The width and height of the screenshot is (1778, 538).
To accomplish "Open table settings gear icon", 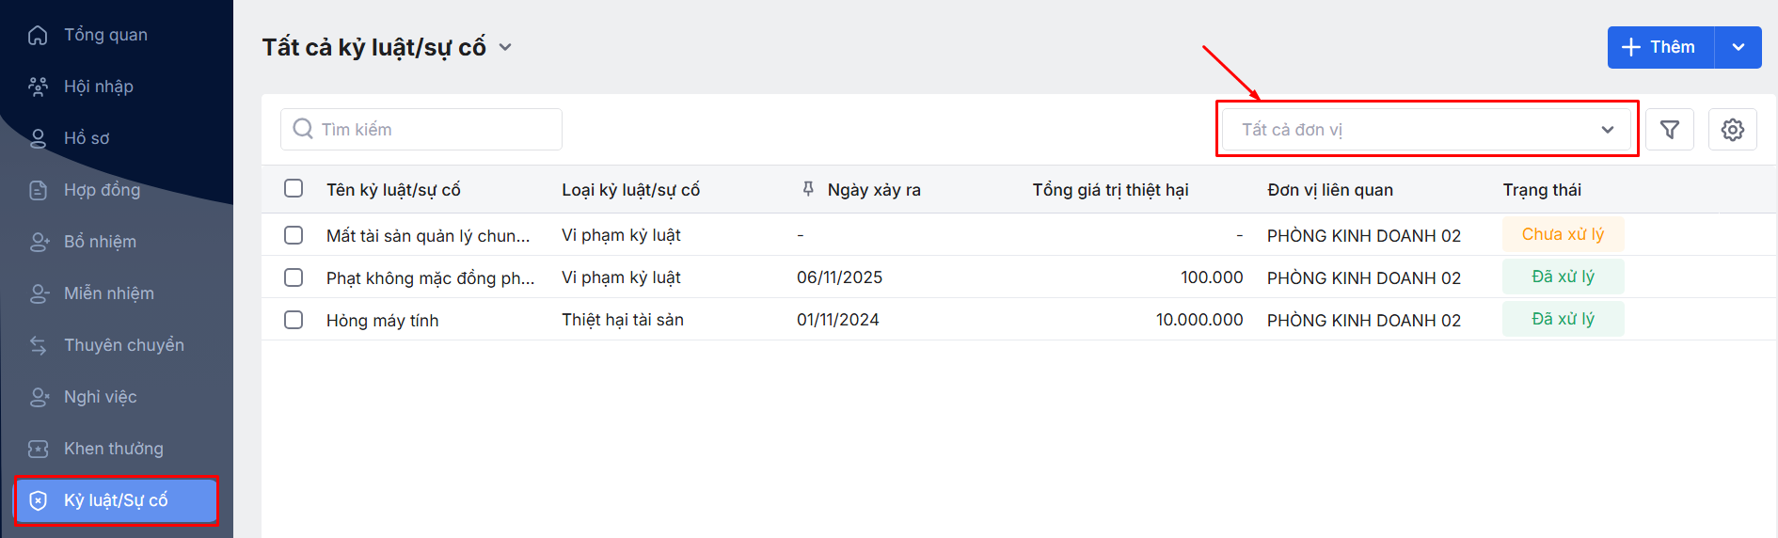I will click(x=1732, y=130).
